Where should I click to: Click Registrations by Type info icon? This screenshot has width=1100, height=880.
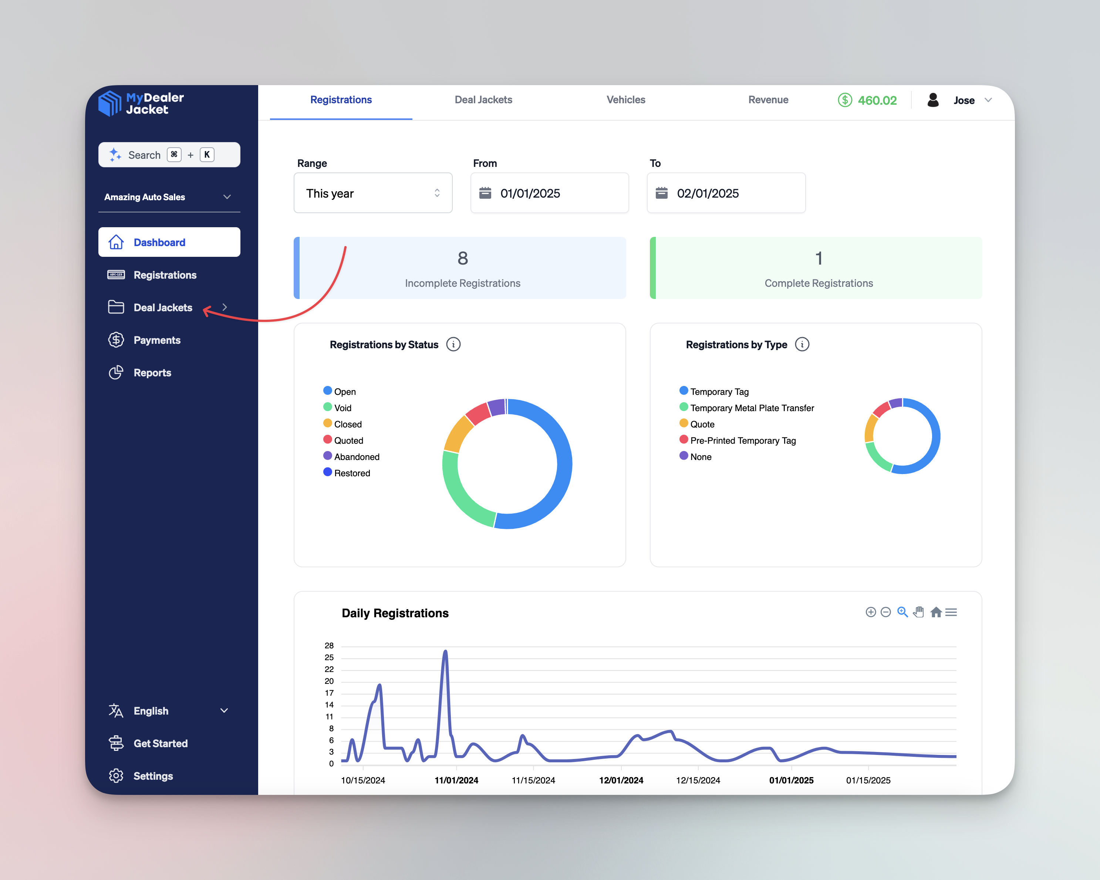coord(802,345)
